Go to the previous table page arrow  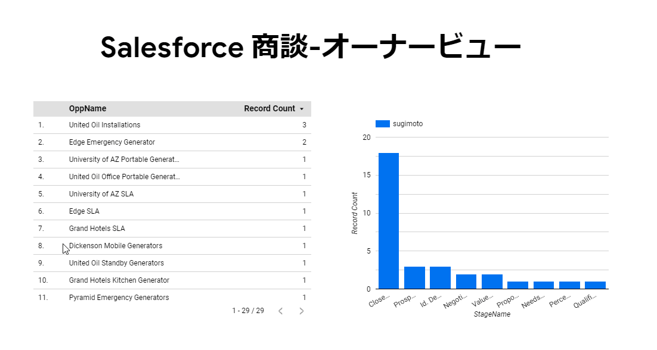tap(281, 311)
